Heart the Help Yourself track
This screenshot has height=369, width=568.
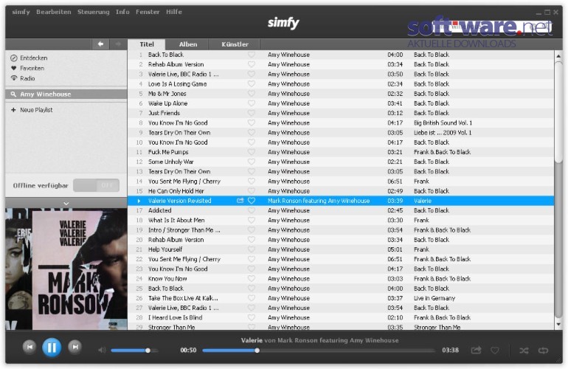[x=252, y=249]
